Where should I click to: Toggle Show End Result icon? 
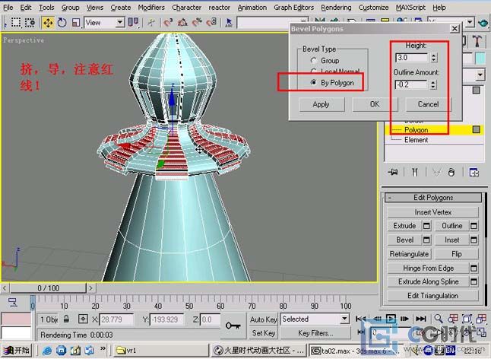click(414, 172)
